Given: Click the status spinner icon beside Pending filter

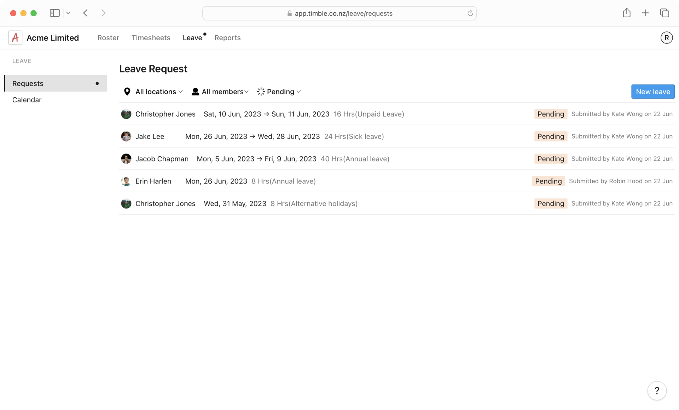Looking at the screenshot, I should pos(261,92).
